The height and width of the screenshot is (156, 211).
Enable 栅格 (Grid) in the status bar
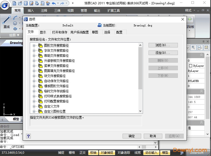(x=72, y=153)
